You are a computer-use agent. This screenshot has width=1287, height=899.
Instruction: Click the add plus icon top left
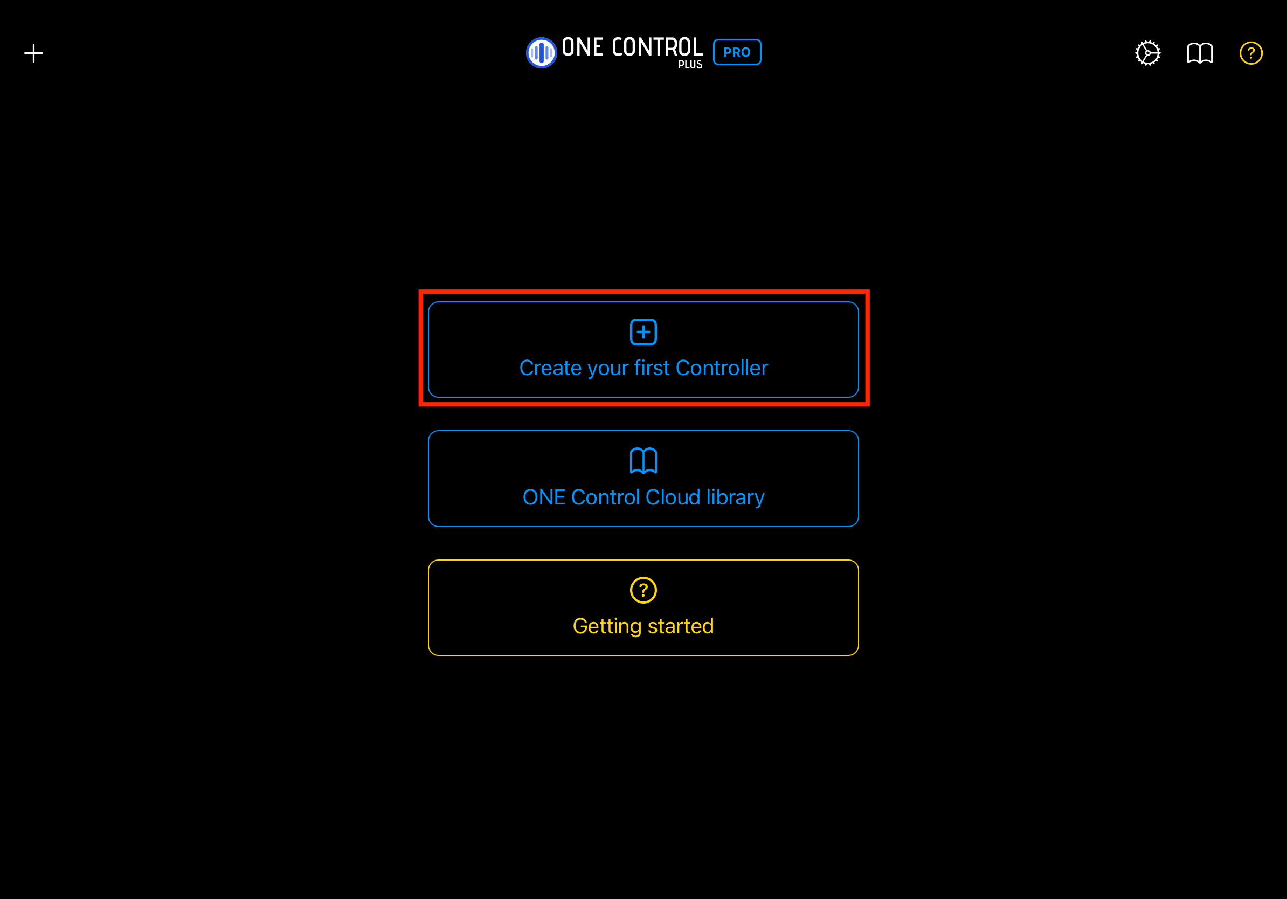33,53
